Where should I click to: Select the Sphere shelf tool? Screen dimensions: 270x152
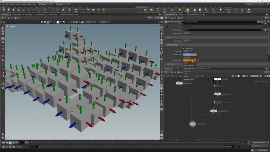point(8,10)
